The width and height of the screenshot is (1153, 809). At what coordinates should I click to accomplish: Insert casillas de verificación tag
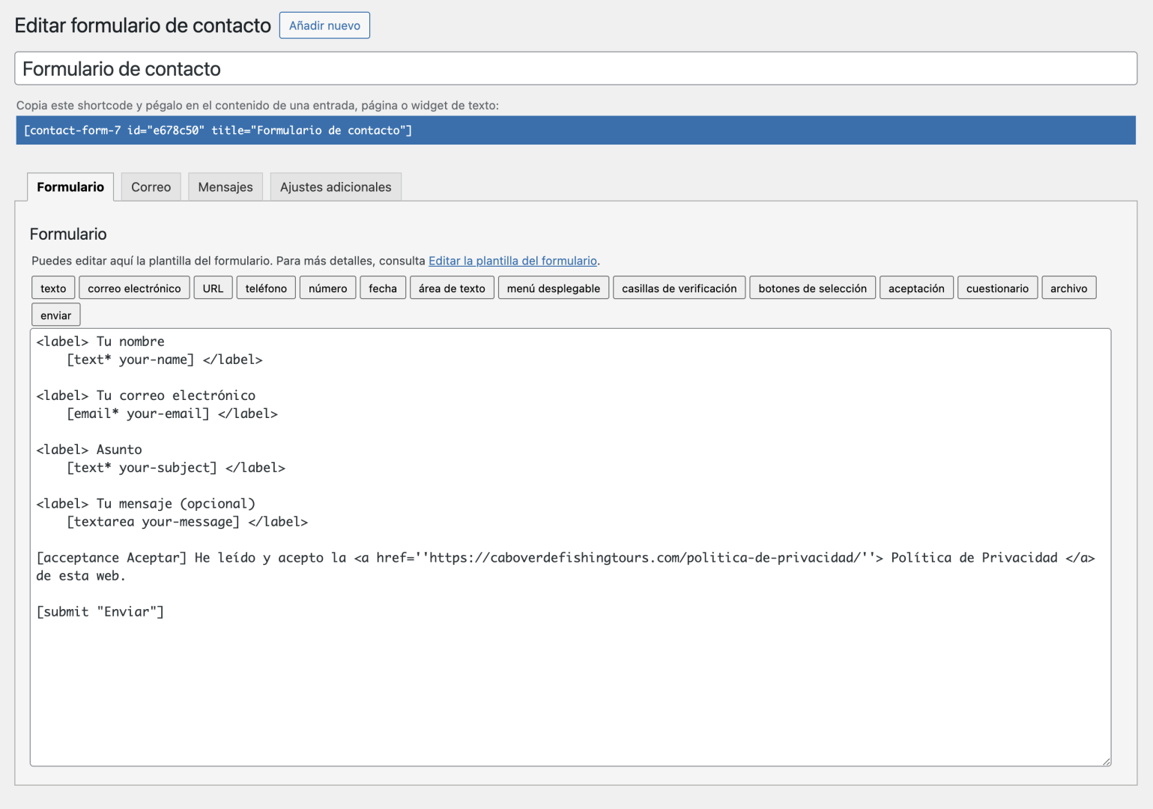click(679, 288)
